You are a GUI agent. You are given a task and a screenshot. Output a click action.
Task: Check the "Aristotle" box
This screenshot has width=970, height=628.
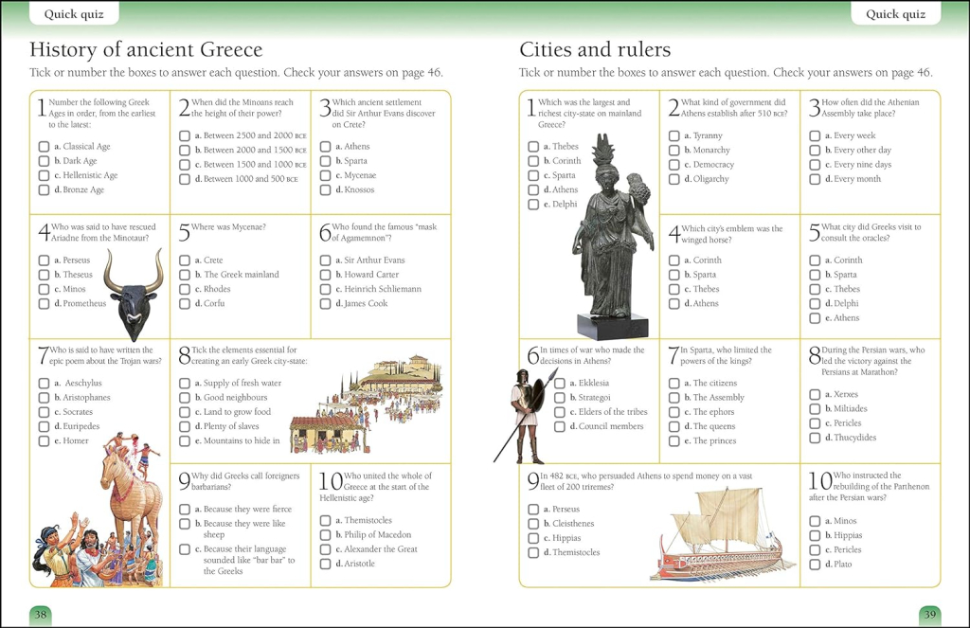tap(326, 564)
